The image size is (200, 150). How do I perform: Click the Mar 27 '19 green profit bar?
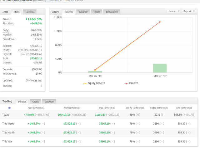tap(160, 68)
